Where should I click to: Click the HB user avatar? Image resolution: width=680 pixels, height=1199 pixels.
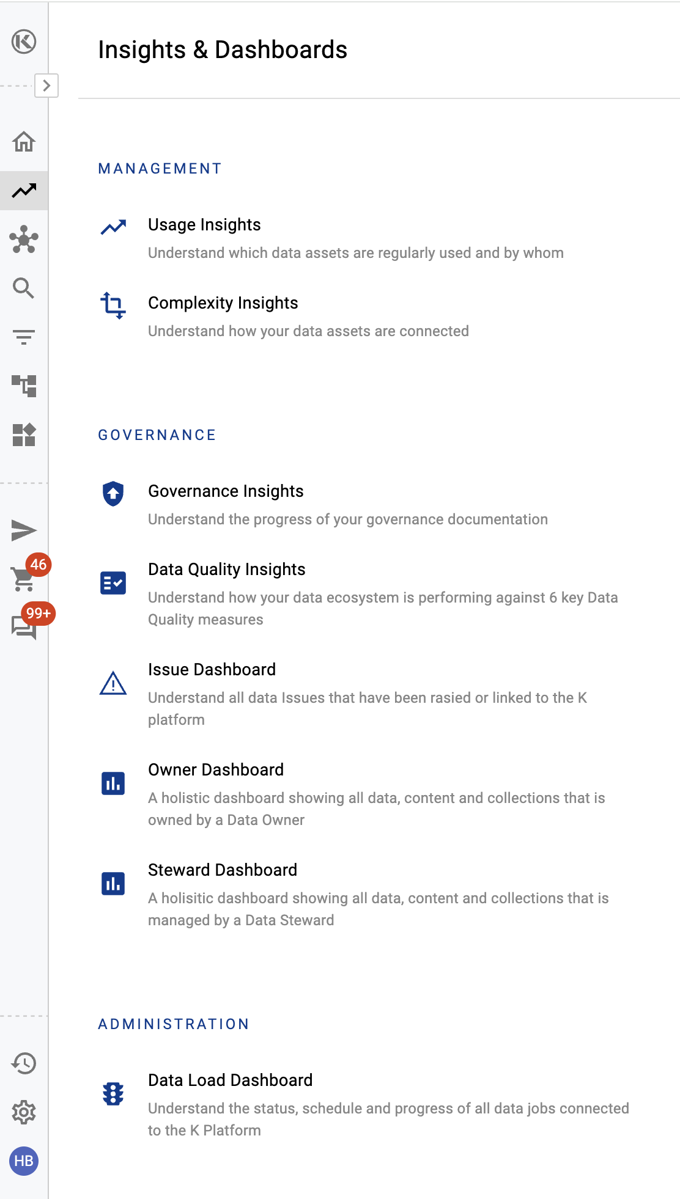[24, 1161]
